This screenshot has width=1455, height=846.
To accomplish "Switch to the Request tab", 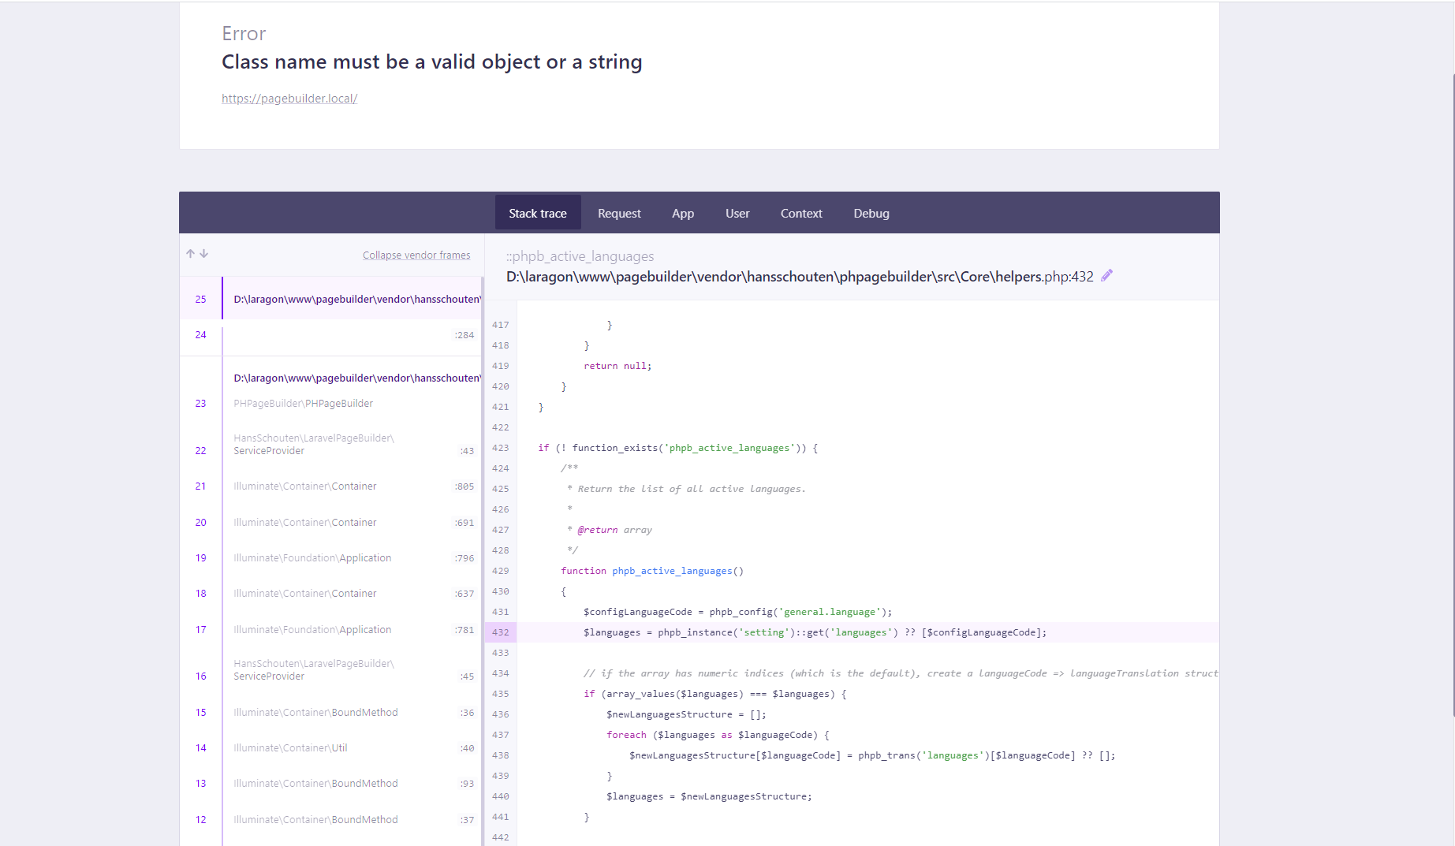I will 619,213.
